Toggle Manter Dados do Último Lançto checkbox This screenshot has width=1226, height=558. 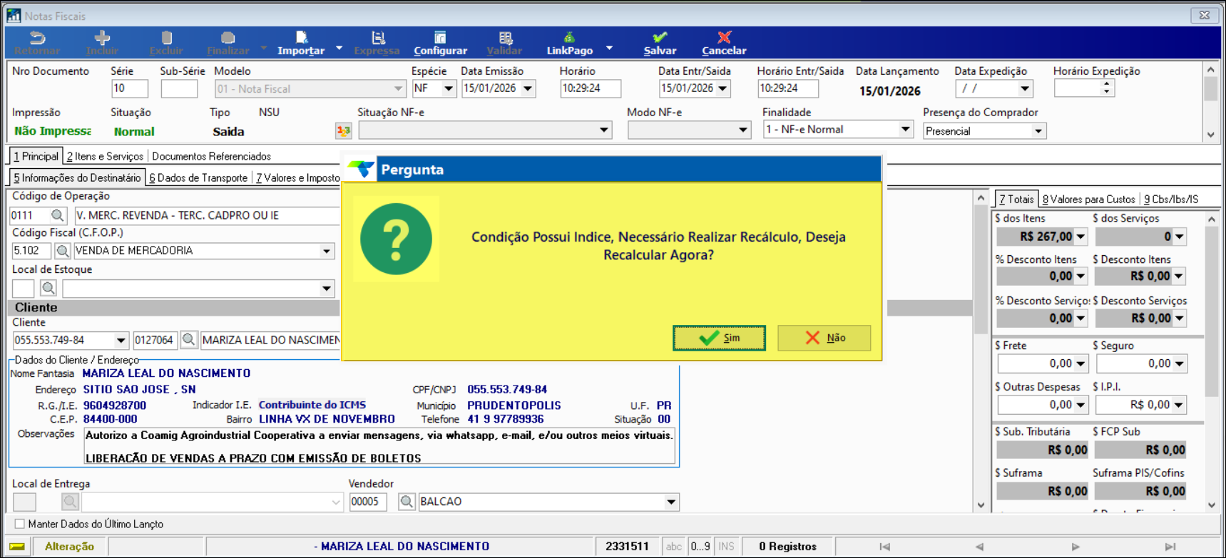20,524
